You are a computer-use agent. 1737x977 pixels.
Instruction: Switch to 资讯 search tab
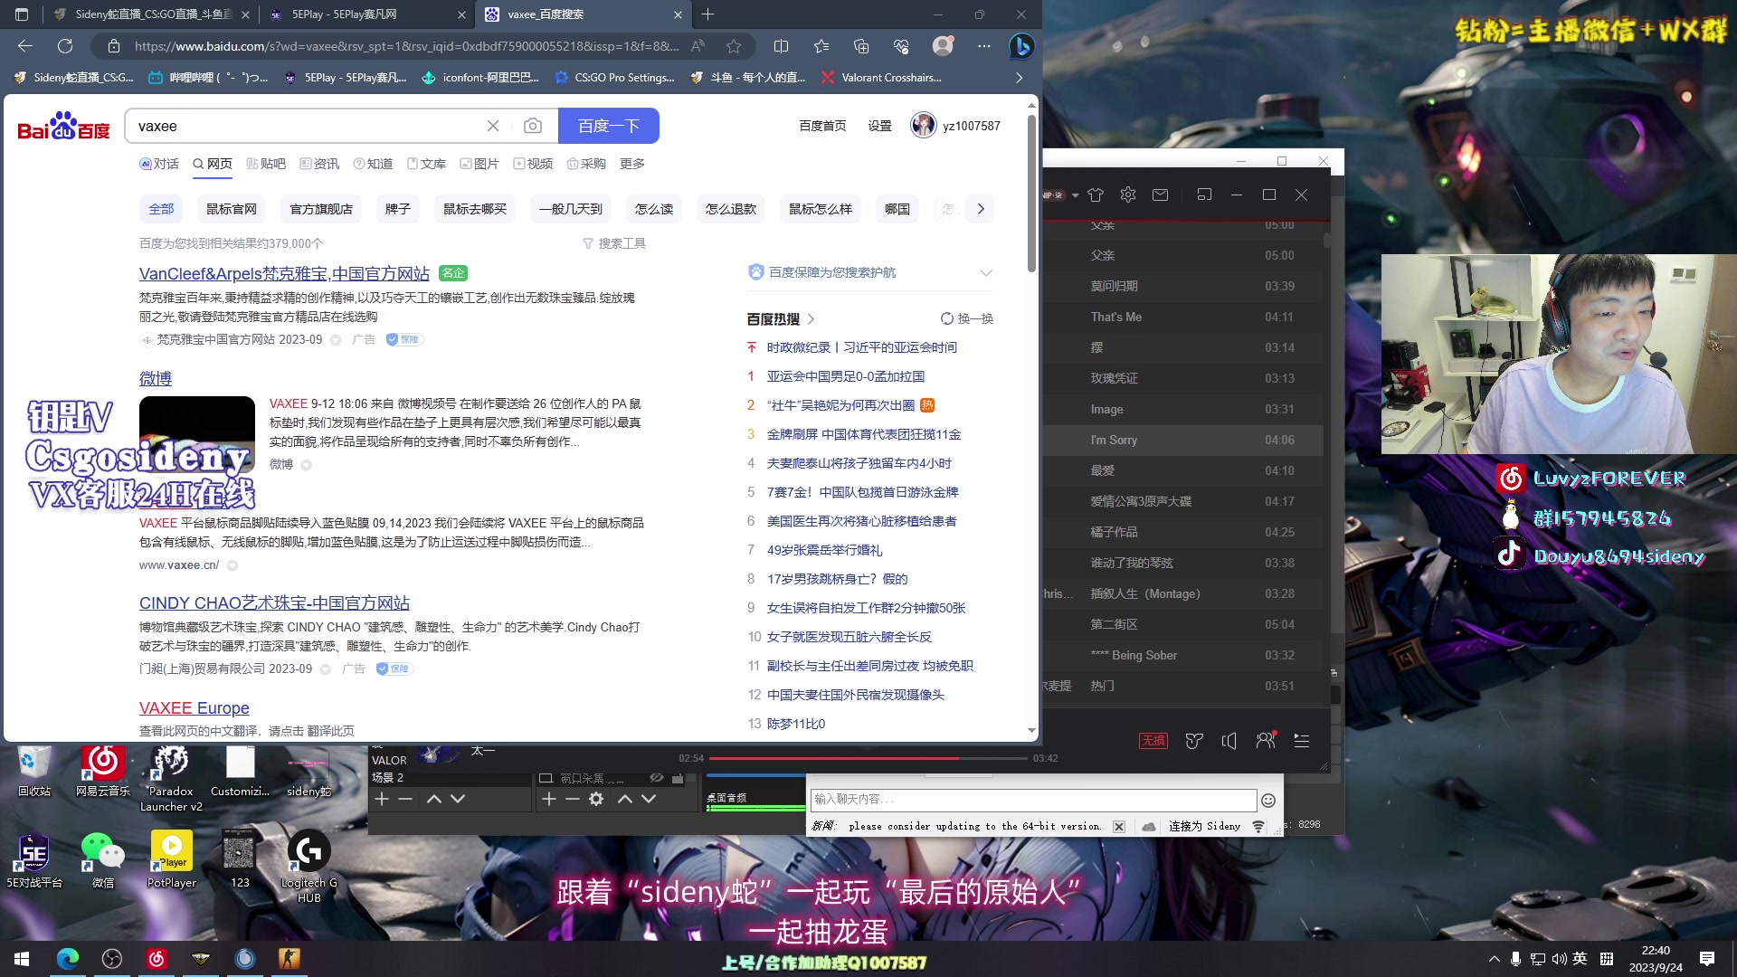319,164
